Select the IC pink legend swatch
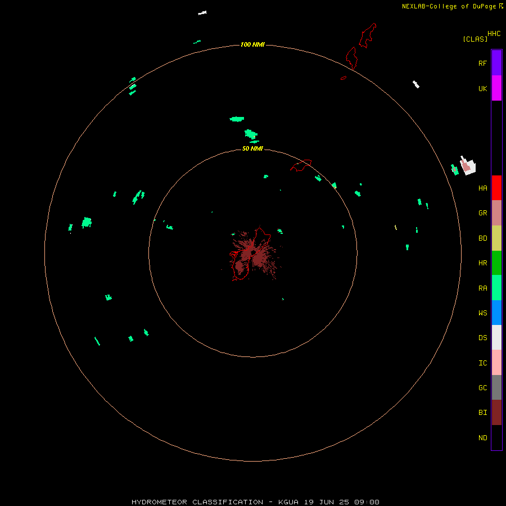Screen dimensions: 506x506 (x=496, y=363)
